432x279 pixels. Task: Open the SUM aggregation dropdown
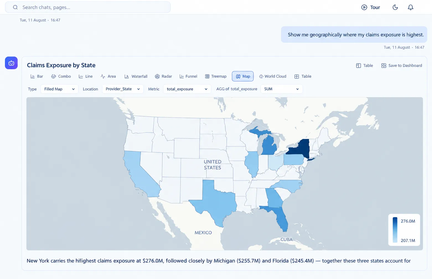coord(281,89)
